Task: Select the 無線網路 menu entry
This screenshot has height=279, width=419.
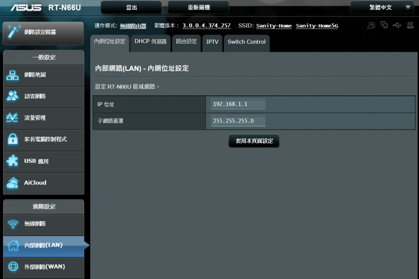Action: pyautogui.click(x=44, y=224)
